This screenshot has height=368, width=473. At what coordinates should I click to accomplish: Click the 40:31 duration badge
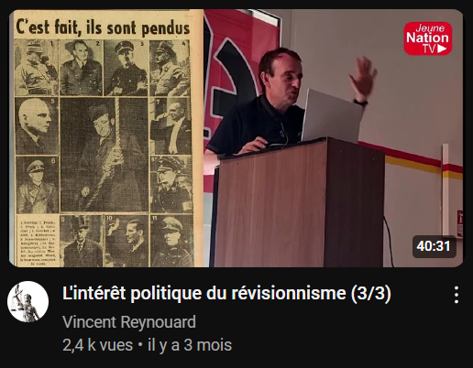pyautogui.click(x=434, y=246)
